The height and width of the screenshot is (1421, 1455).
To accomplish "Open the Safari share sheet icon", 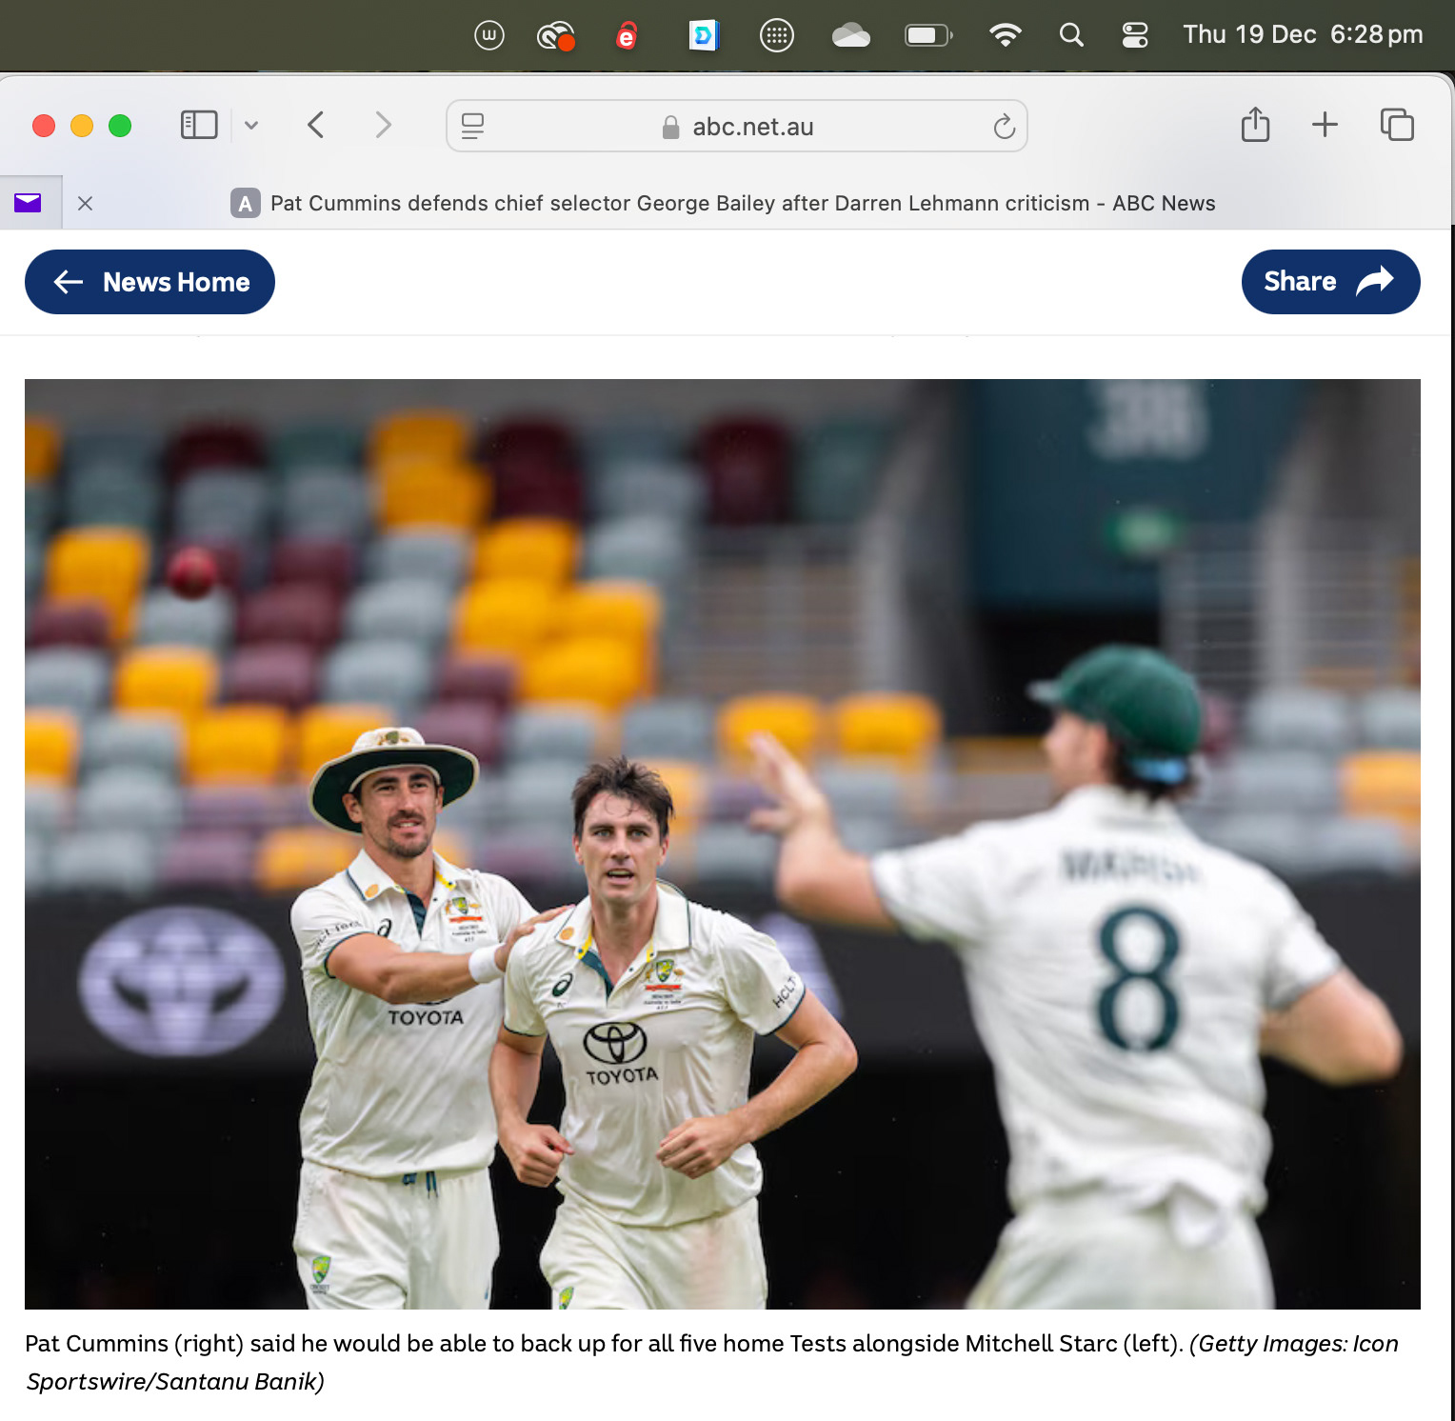I will pos(1255,125).
